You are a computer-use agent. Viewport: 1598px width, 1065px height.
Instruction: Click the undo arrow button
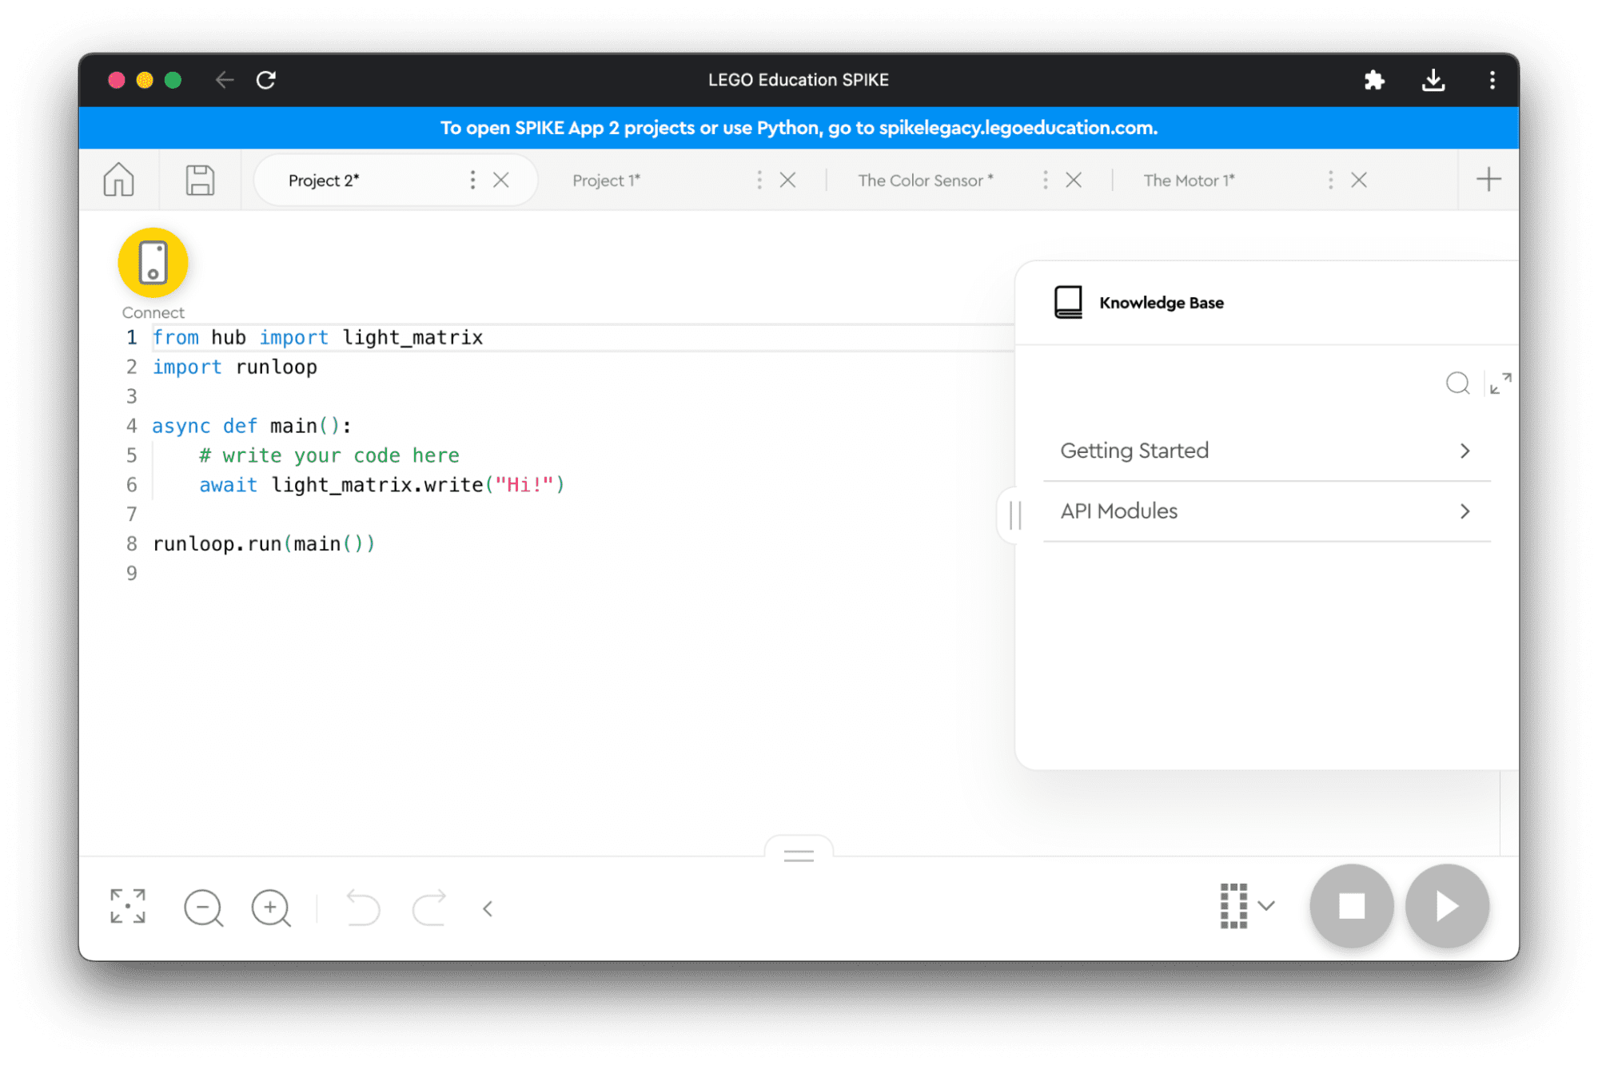pyautogui.click(x=361, y=906)
